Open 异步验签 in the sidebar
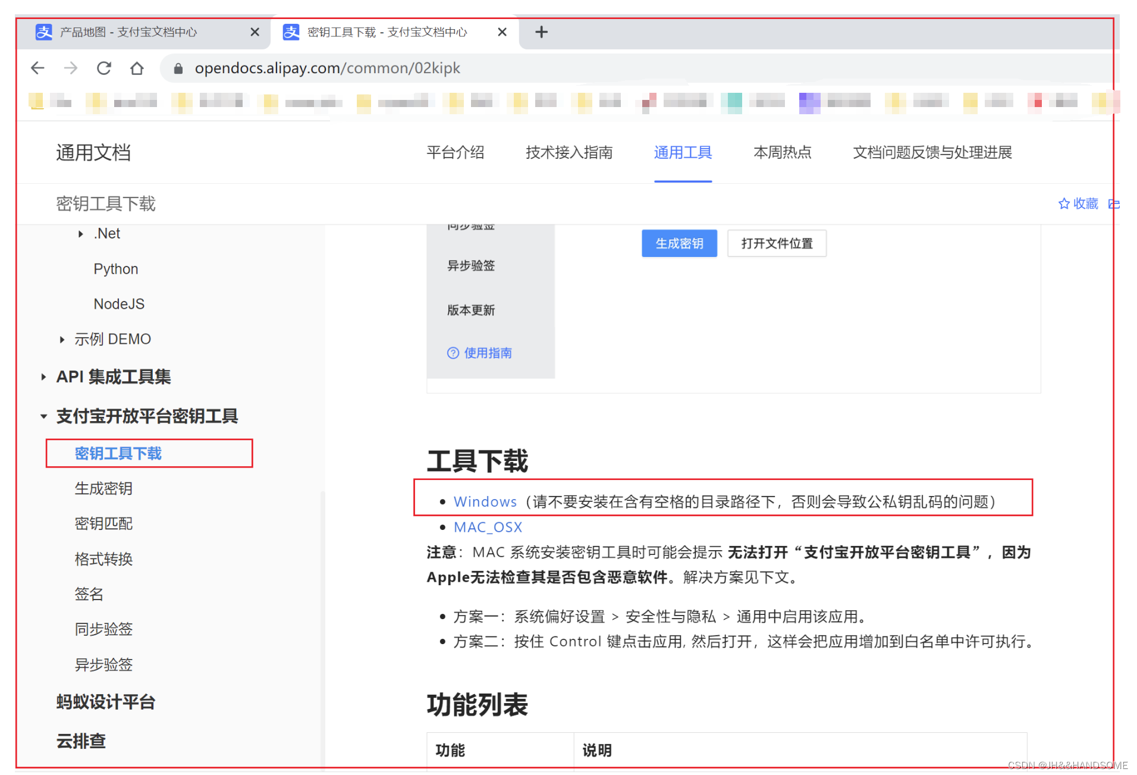 [x=103, y=665]
